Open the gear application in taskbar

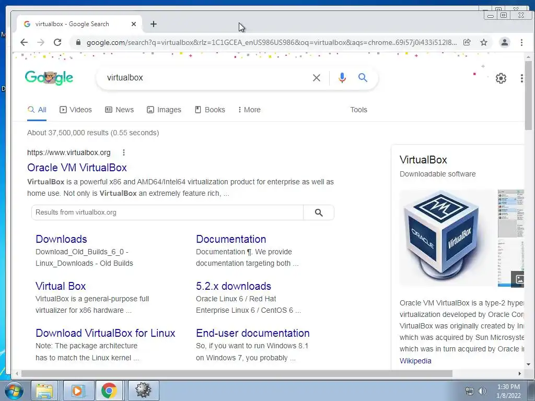[143, 391]
